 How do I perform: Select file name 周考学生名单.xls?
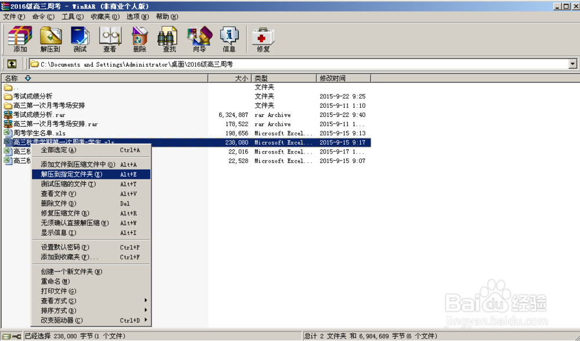(39, 133)
